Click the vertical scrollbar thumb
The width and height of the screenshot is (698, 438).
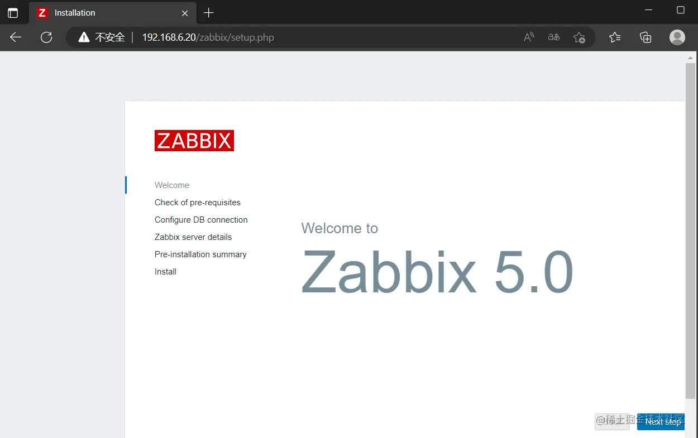[691, 231]
